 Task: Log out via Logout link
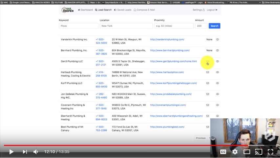(x=212, y=10)
